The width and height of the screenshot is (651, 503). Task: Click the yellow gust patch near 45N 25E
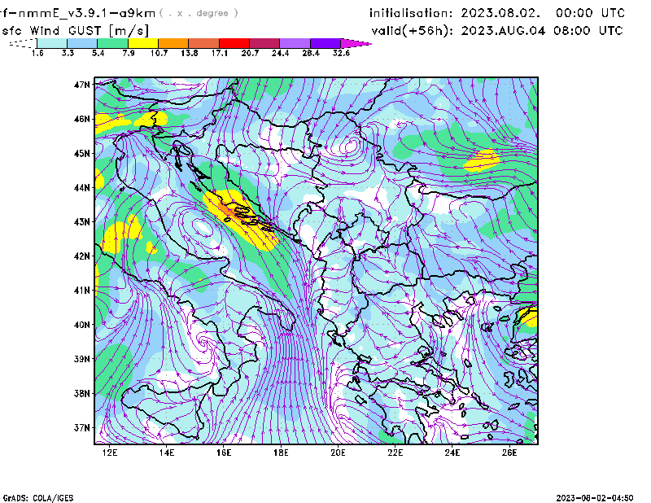coord(482,160)
